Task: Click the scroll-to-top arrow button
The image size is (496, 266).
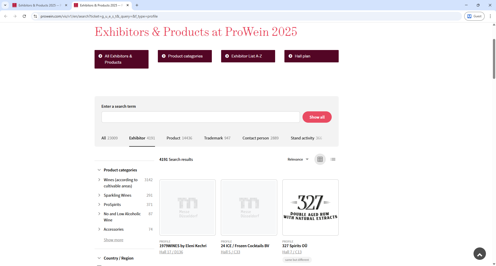Action: (x=479, y=254)
